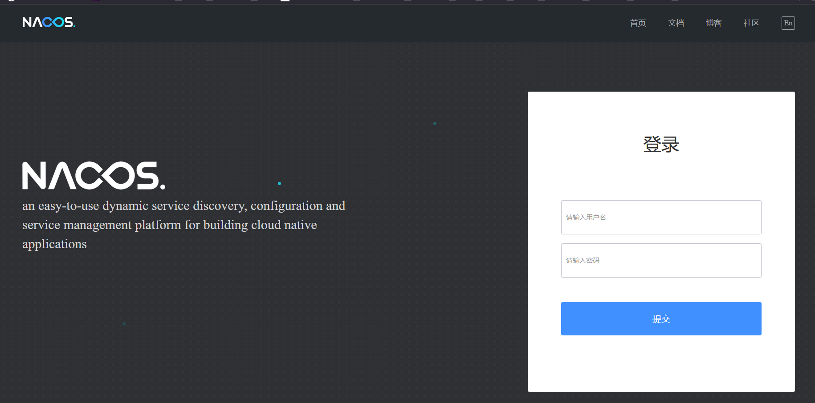The image size is (815, 403).
Task: Click the tagline beginning 'an easy-to-use dynamic service discovery'
Action: pos(184,225)
